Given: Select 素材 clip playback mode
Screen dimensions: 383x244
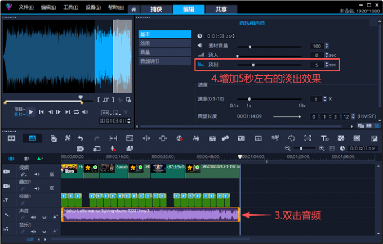Looking at the screenshot, I should (20, 115).
